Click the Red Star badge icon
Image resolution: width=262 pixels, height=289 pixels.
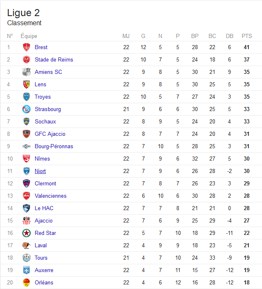(26, 233)
